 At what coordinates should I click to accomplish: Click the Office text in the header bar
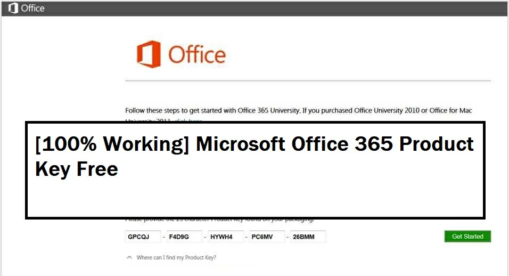pos(33,9)
